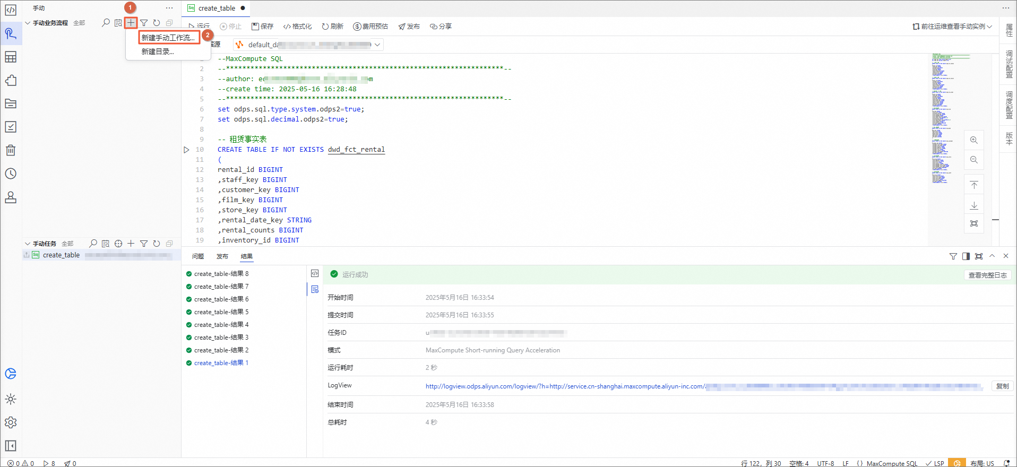Click the filter funnel in 手动业务流程 header
Viewport: 1017px width, 467px height.
[x=144, y=23]
